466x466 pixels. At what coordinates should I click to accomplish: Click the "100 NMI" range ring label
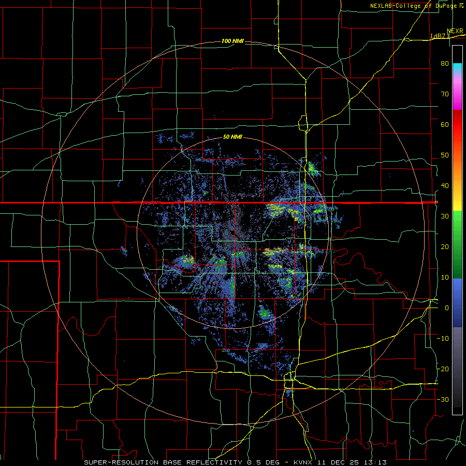(x=232, y=41)
